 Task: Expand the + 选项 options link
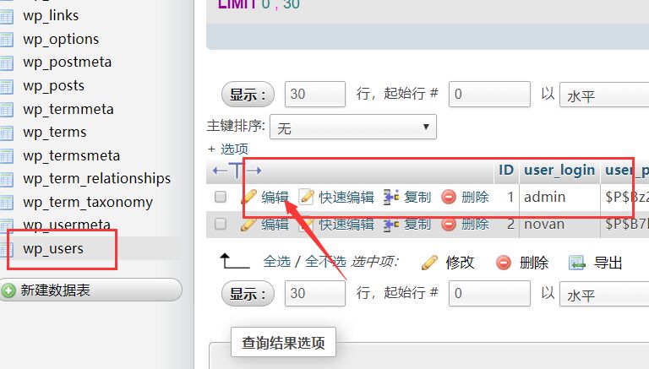(x=228, y=149)
